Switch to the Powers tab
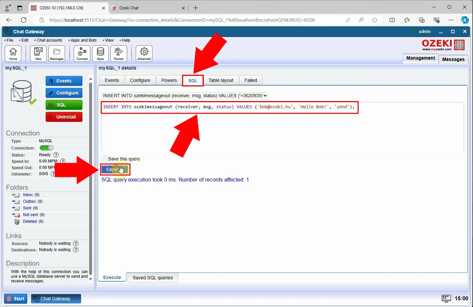473x307 pixels. click(x=169, y=80)
